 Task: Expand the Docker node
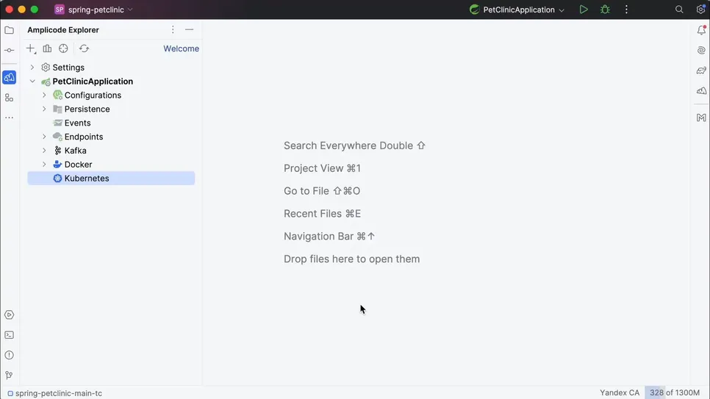pos(44,165)
